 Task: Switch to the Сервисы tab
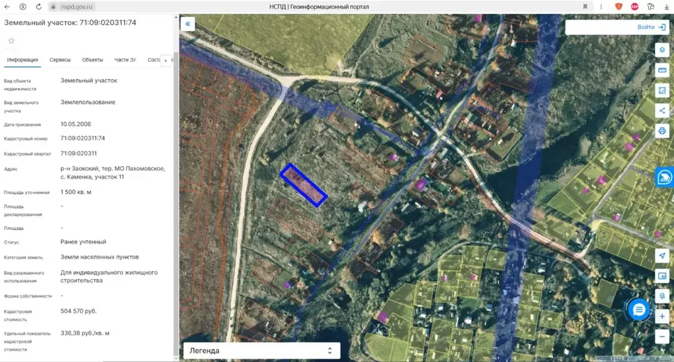[x=60, y=60]
